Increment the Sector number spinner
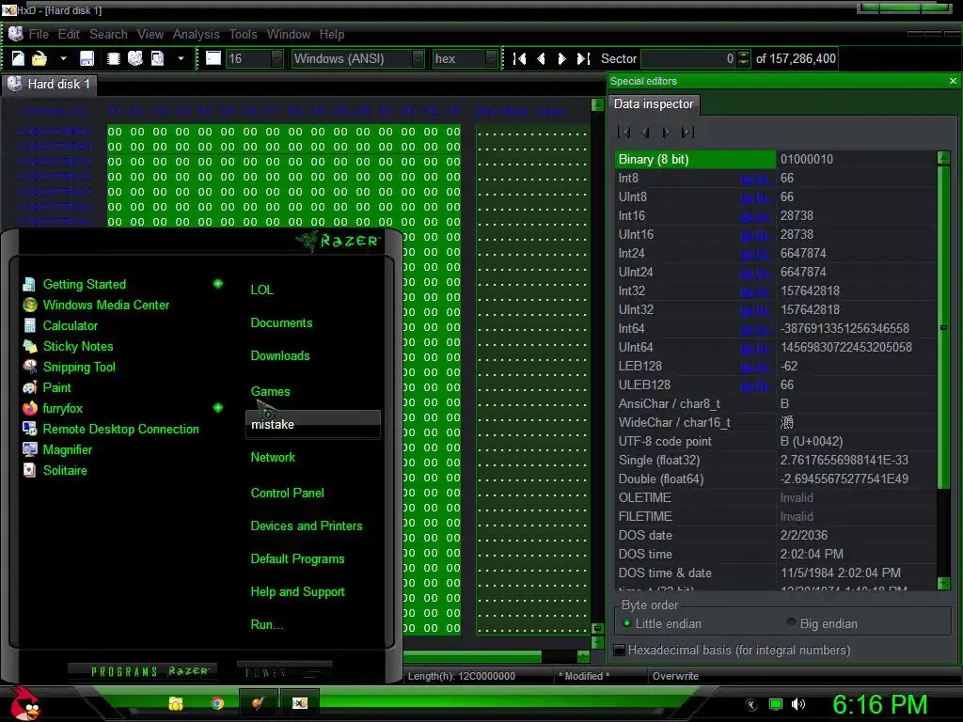 744,55
